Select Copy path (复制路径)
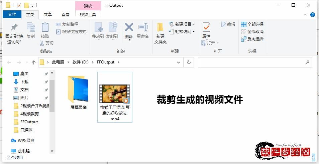This screenshot has height=164, width=319. coord(67,24)
